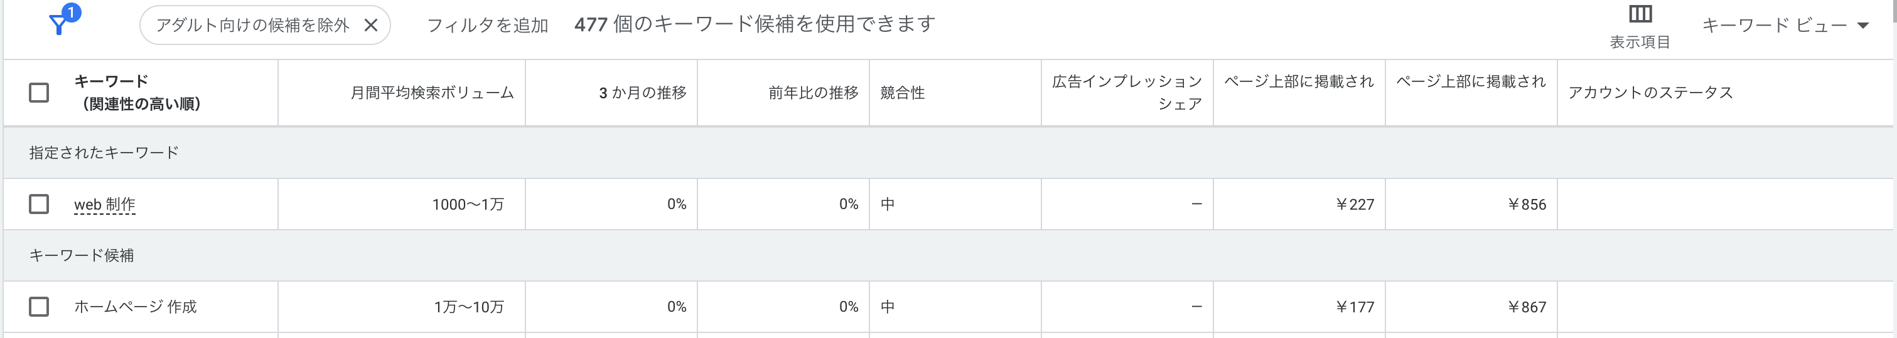Click the filter funnel icon
Screen dimensions: 1897x338
tap(59, 25)
